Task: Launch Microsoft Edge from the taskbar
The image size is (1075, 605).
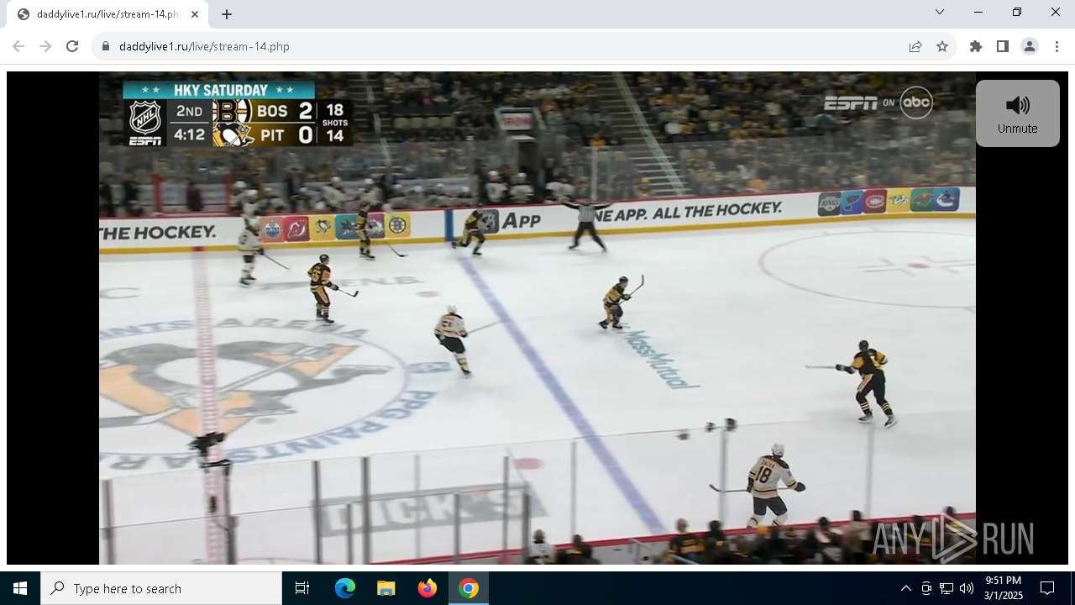Action: tap(345, 588)
